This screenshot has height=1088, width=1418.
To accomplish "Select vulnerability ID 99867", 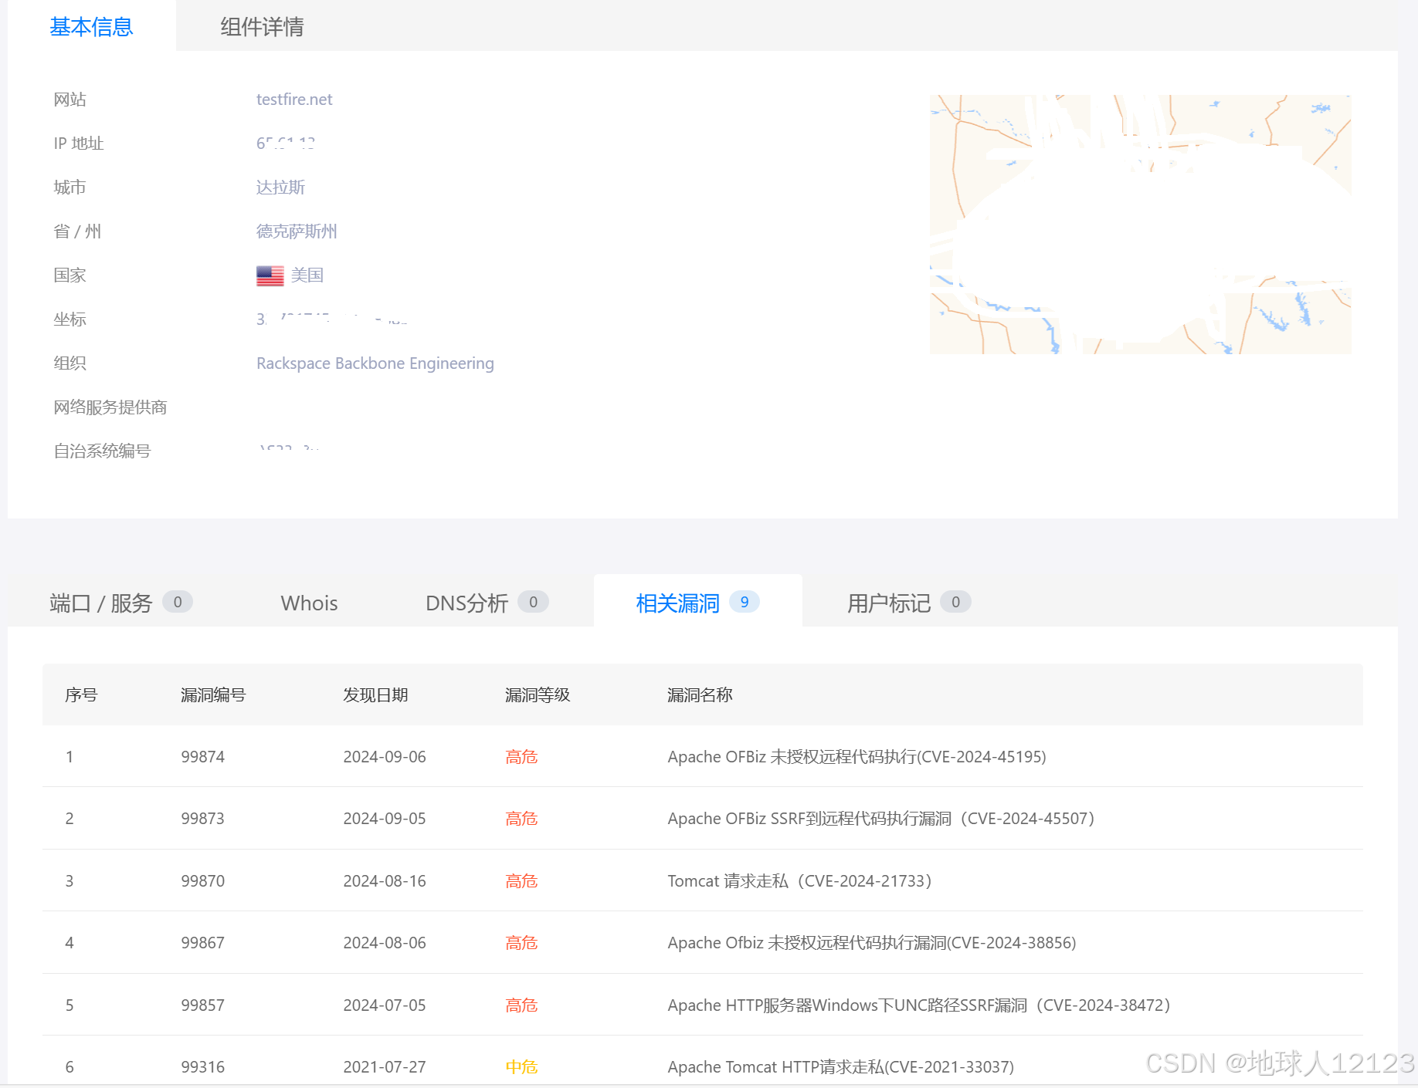I will (202, 943).
